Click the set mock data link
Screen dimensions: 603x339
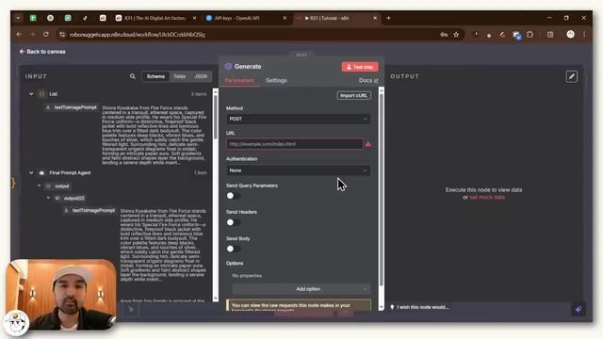click(x=487, y=197)
